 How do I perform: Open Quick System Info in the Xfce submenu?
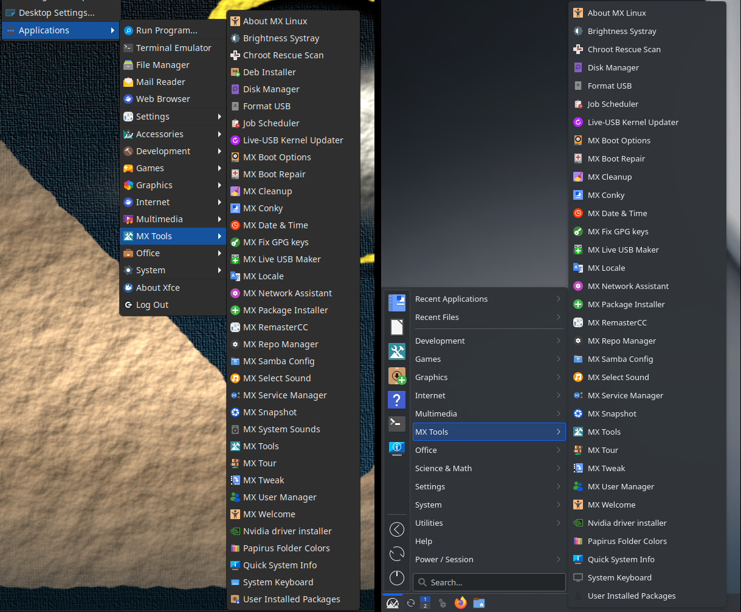pos(293,565)
